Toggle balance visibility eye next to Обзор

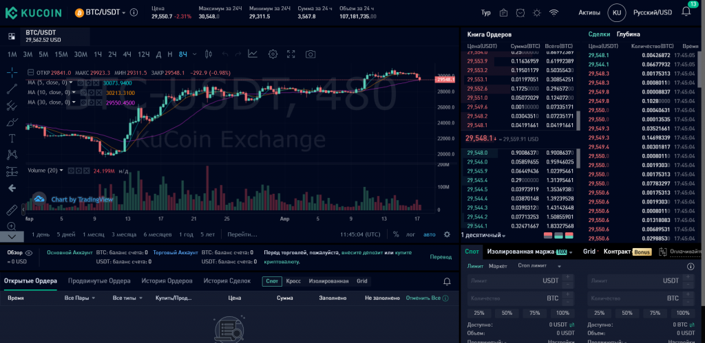(29, 253)
